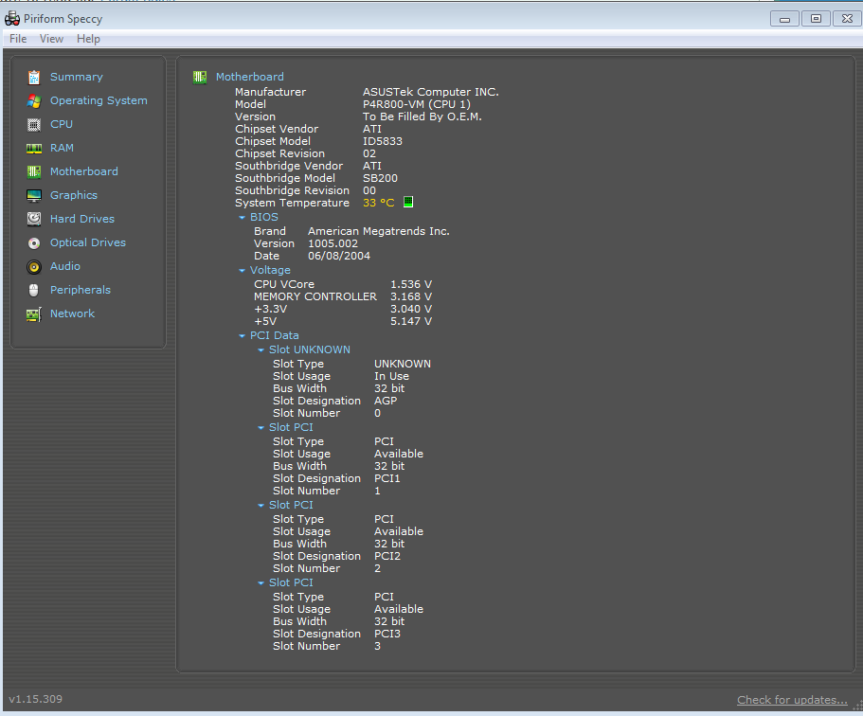Click the PCI2 slot designation value
Viewport: 863px width, 716px height.
point(387,556)
